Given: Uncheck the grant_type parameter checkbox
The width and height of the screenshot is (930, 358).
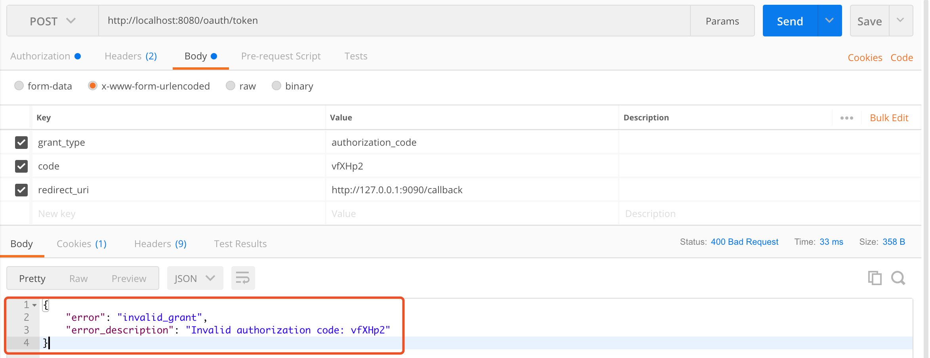Looking at the screenshot, I should tap(21, 142).
